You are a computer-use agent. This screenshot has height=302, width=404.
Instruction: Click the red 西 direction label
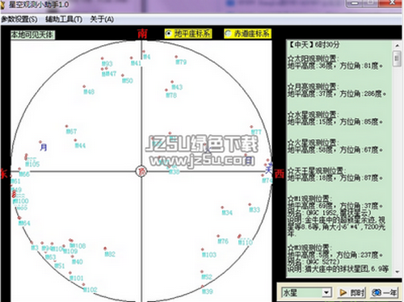tap(280, 174)
